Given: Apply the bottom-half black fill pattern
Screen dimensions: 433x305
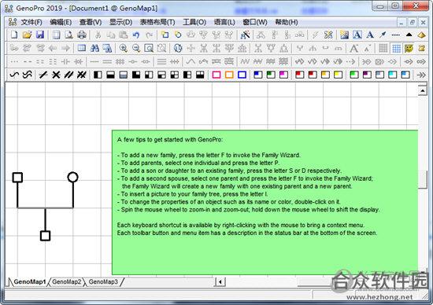Looking at the screenshot, I should coord(110,75).
